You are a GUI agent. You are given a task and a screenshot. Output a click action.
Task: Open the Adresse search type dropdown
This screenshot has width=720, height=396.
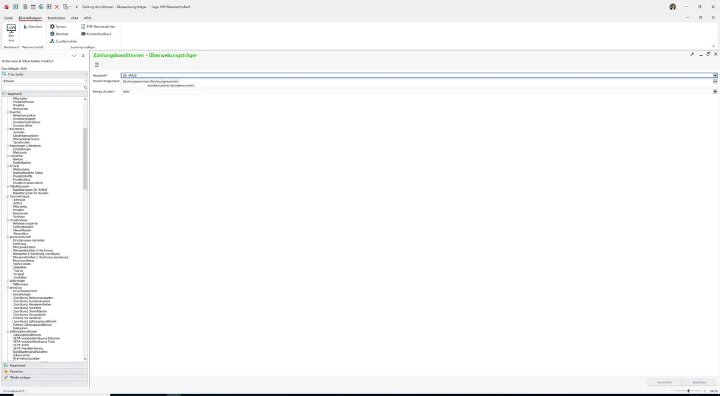(x=86, y=81)
